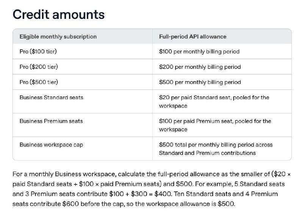303x217 pixels.
Task: Click the Standard and Premium contributions line
Action: (x=207, y=153)
